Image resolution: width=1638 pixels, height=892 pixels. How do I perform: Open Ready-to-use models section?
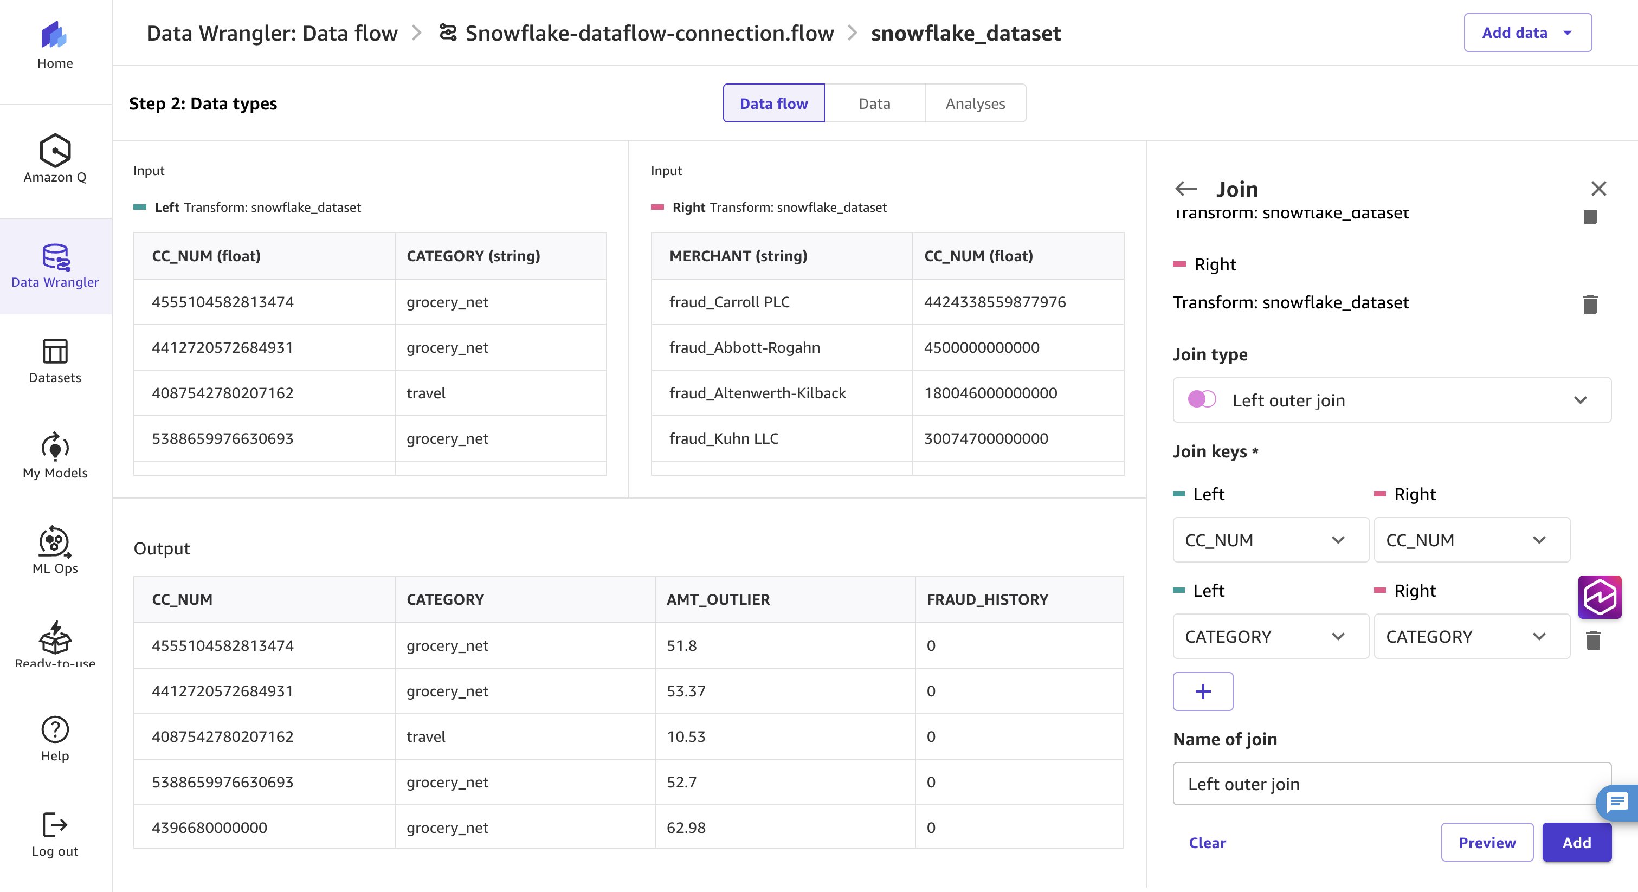55,643
